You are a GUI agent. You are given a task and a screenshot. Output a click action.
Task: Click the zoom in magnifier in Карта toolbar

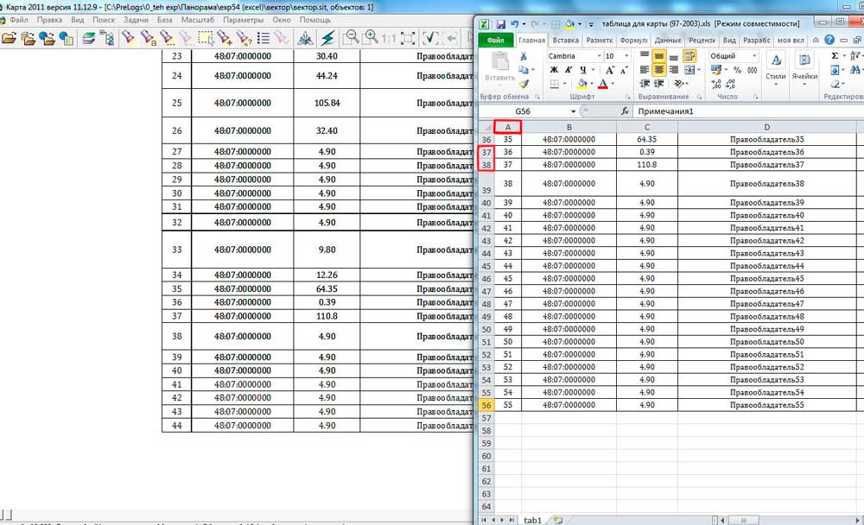372,38
